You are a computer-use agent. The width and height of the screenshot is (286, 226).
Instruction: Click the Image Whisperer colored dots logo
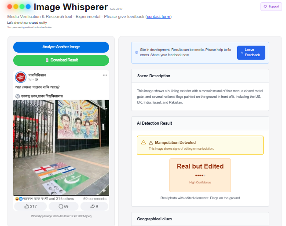[19, 7]
